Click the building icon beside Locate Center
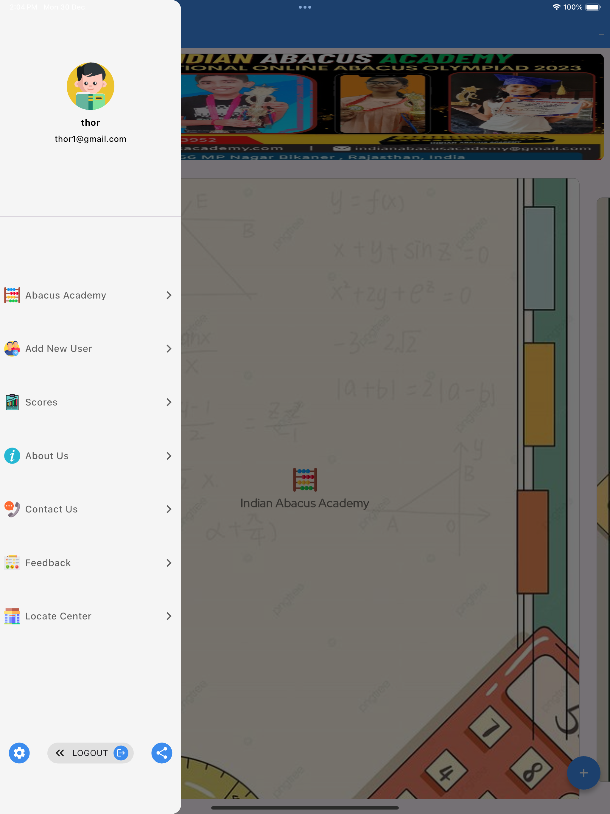The image size is (610, 814). [12, 616]
